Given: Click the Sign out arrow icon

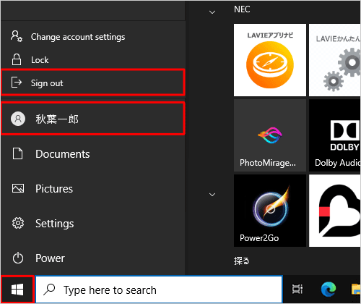Looking at the screenshot, I should tap(17, 83).
